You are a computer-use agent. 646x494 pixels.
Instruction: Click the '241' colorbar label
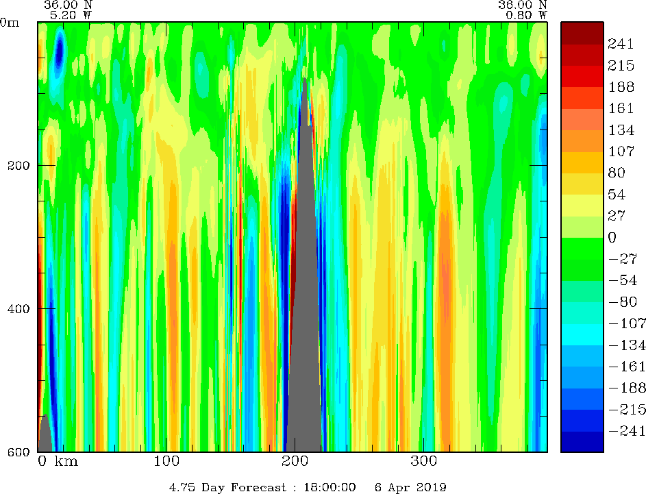point(621,44)
